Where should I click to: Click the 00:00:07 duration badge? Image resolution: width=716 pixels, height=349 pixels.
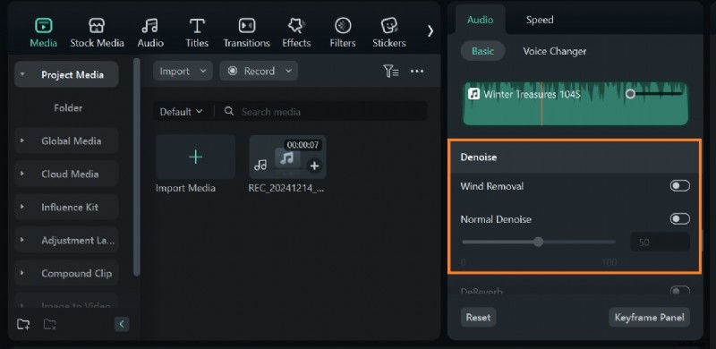[303, 145]
